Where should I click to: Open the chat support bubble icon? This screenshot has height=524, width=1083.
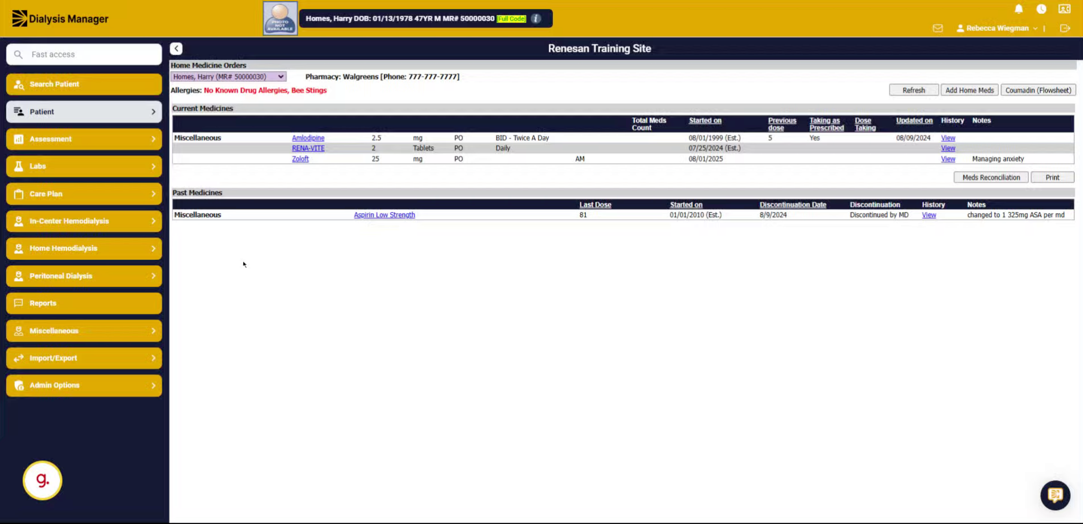pyautogui.click(x=1055, y=495)
